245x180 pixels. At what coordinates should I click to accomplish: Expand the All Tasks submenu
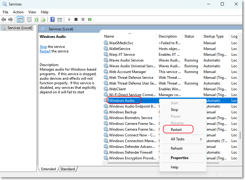pyautogui.click(x=183, y=139)
